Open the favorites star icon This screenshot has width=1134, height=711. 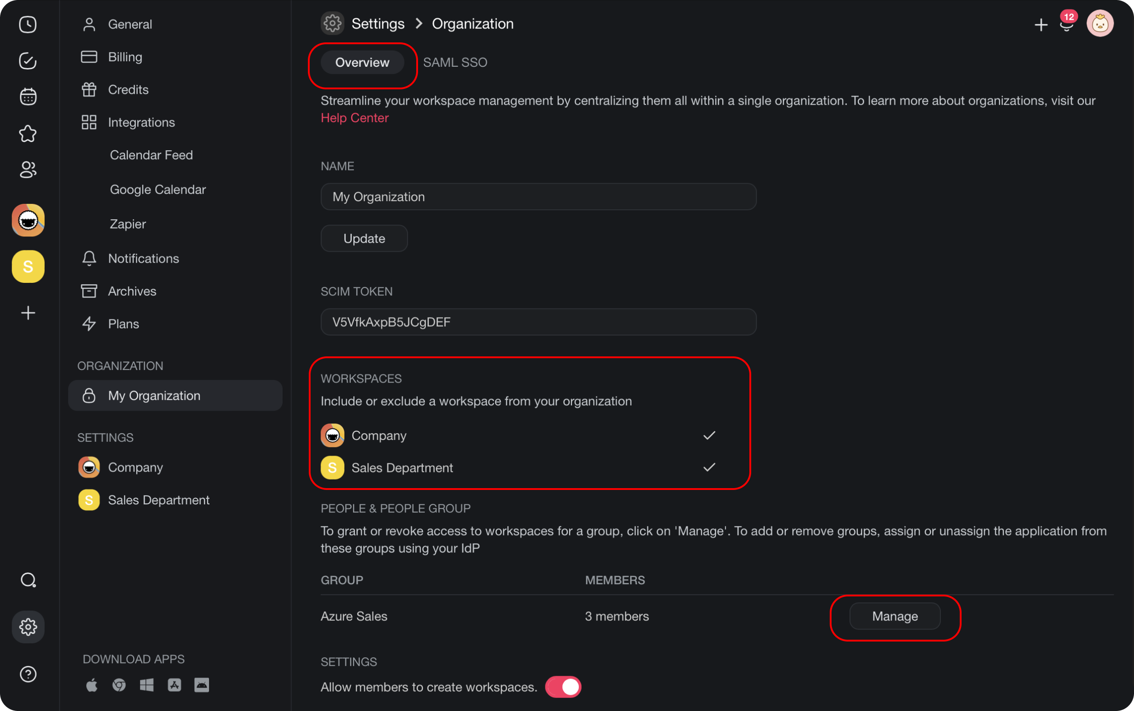coord(28,134)
